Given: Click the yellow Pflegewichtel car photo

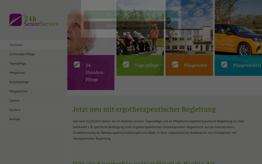Looking at the screenshot, I should 238,28.
